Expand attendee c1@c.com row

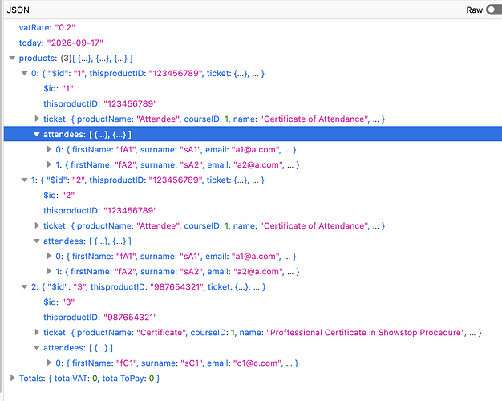(49, 363)
